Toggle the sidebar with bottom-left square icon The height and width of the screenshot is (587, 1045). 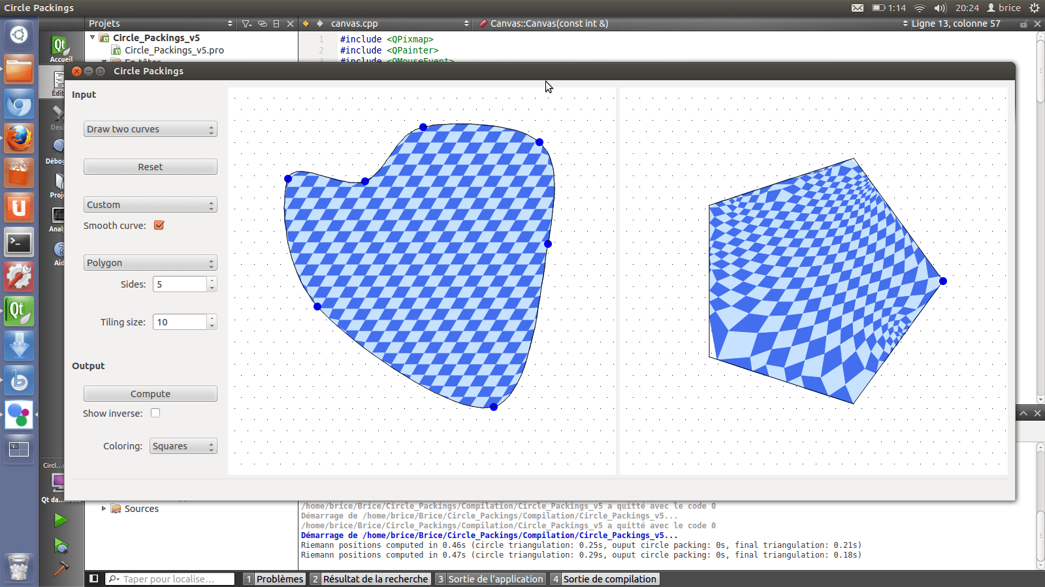click(94, 579)
